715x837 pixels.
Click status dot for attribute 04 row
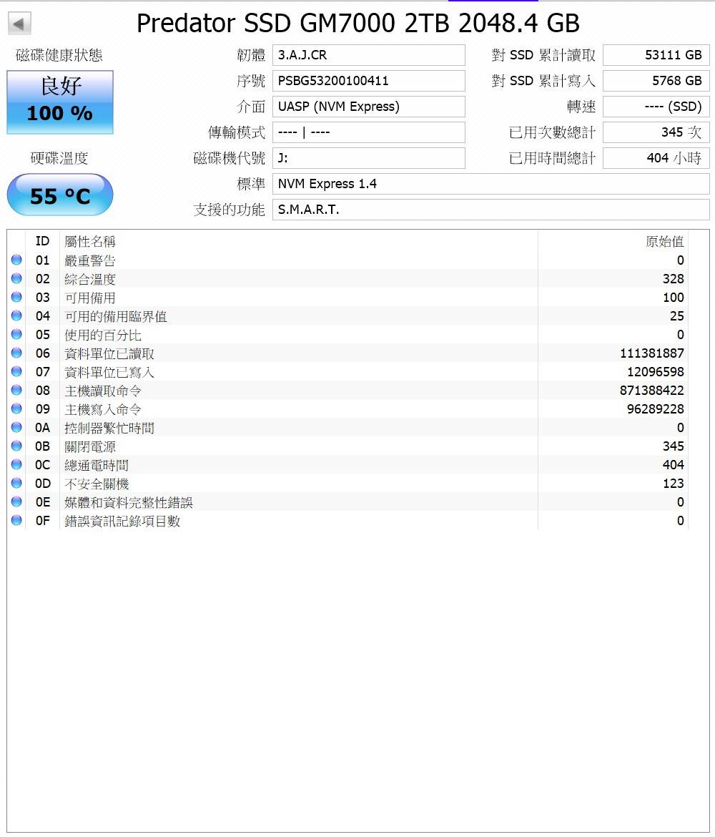(x=16, y=315)
